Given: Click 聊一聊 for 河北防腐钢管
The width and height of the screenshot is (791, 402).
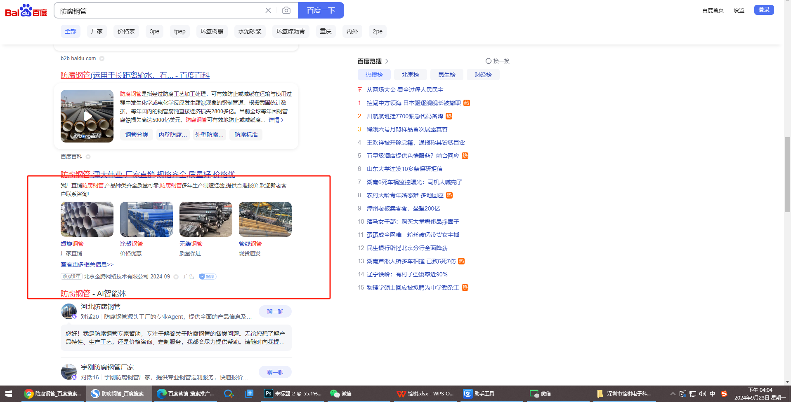Looking at the screenshot, I should click(275, 312).
